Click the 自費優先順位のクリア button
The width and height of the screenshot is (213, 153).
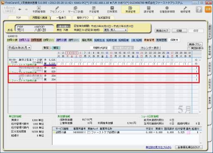189,147
